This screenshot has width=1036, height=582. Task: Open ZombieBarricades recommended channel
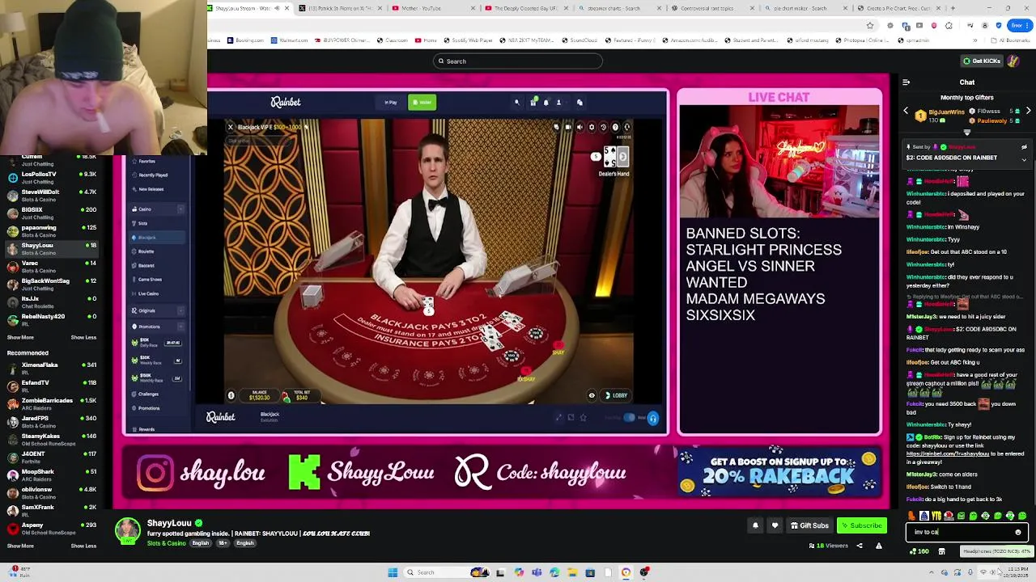click(50, 403)
